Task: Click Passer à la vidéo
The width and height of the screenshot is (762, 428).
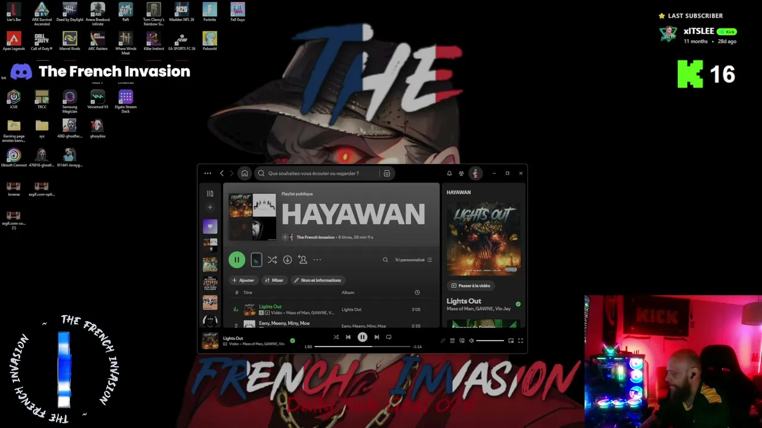Action: [x=471, y=285]
